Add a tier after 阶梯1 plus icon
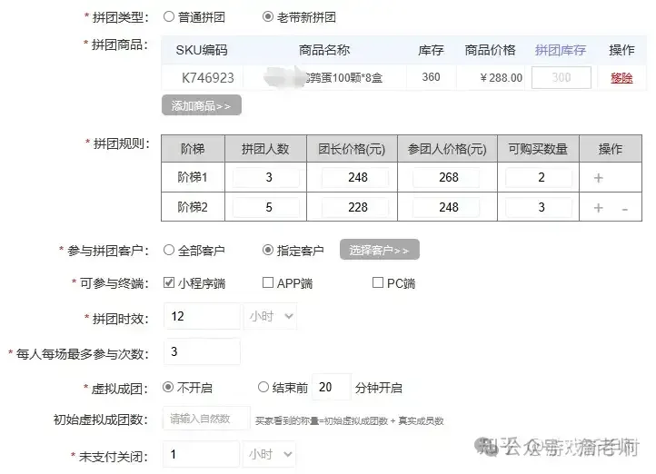The height and width of the screenshot is (474, 656). click(598, 178)
